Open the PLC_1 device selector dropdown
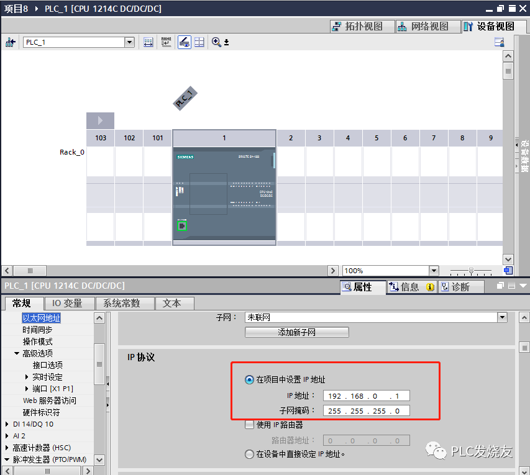Screen dimensions: 530x475 coord(129,42)
